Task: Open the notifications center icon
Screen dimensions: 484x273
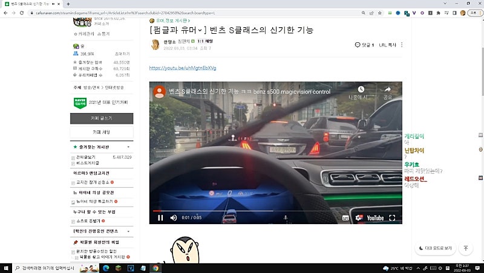Action: [x=477, y=268]
